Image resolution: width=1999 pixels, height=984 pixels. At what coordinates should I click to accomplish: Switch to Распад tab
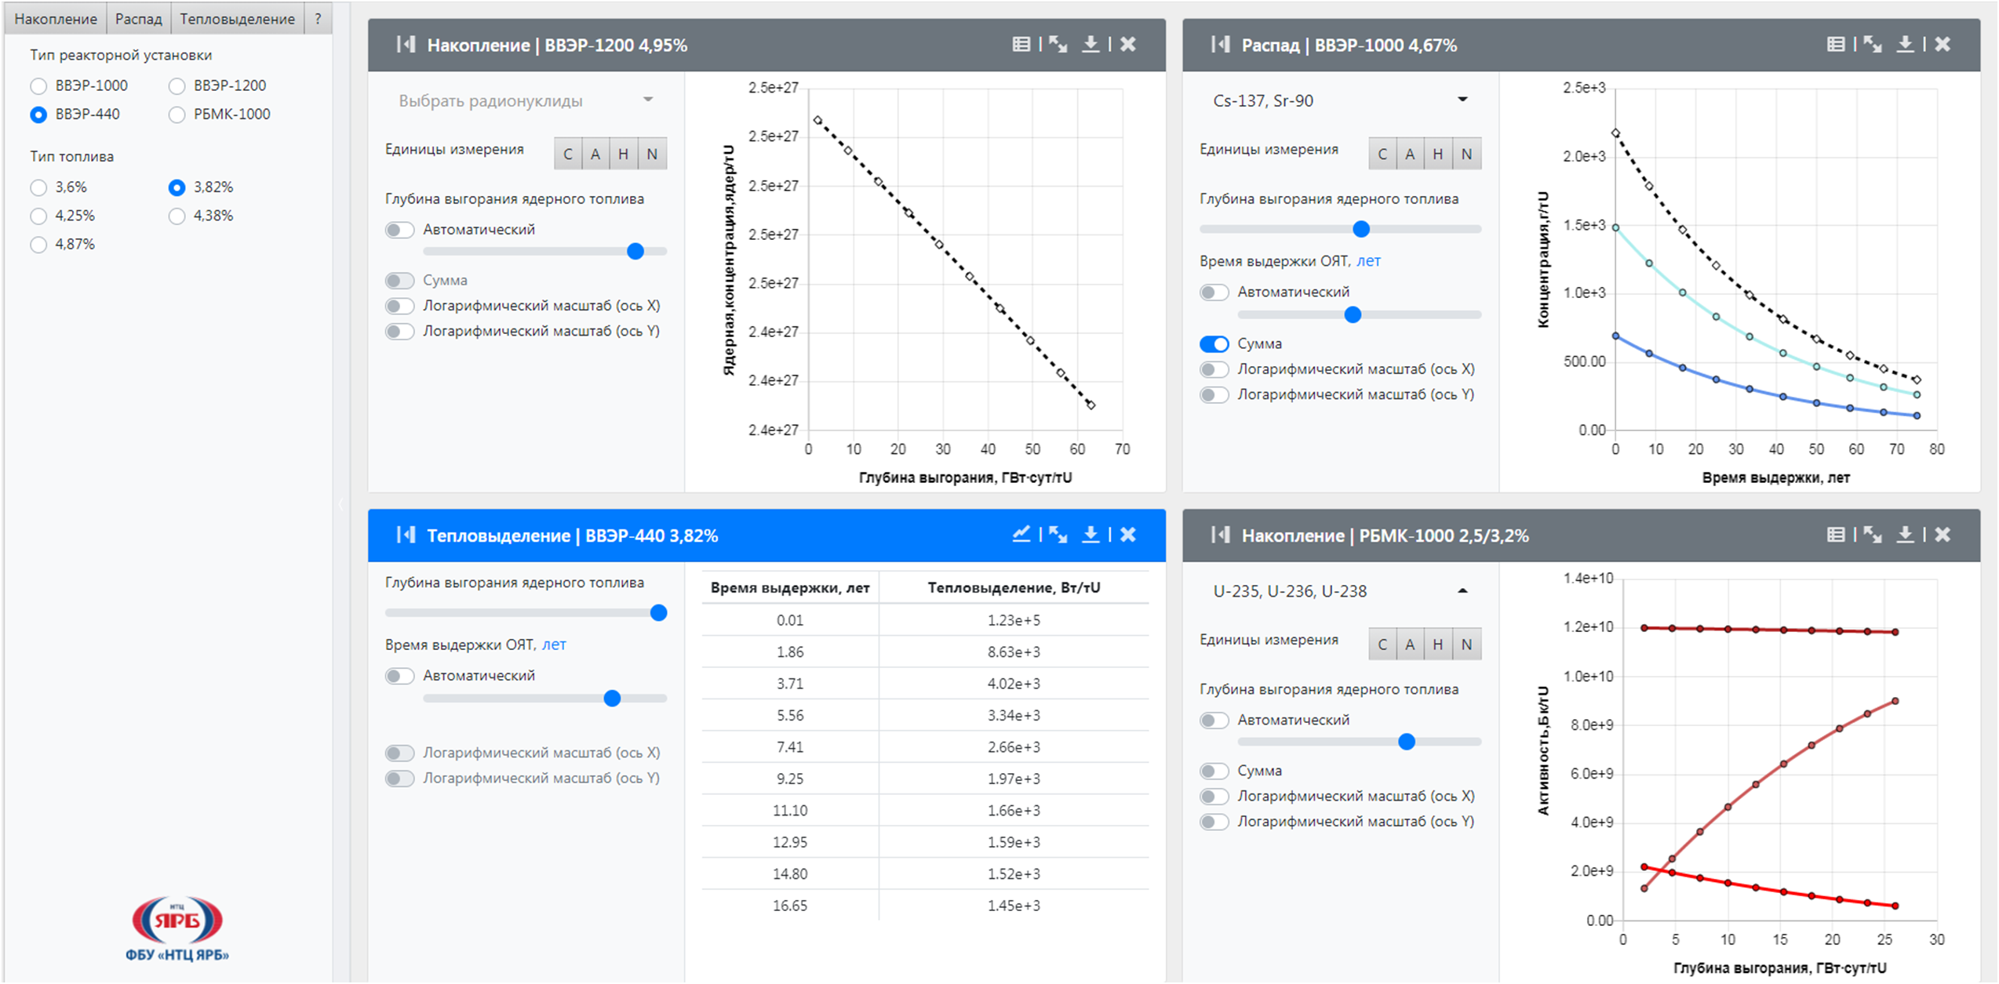(138, 19)
